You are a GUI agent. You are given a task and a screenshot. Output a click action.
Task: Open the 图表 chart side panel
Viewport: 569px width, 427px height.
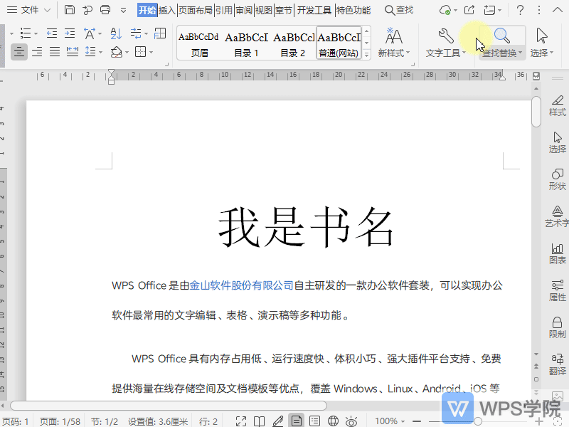pos(558,254)
